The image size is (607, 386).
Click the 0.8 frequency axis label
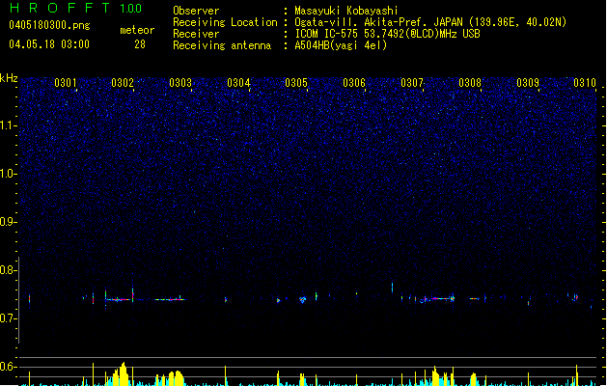pos(9,270)
